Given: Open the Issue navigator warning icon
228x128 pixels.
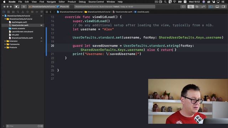Looking at the screenshot, I should pos(23,12).
